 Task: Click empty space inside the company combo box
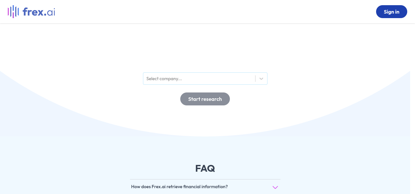pyautogui.click(x=220, y=79)
